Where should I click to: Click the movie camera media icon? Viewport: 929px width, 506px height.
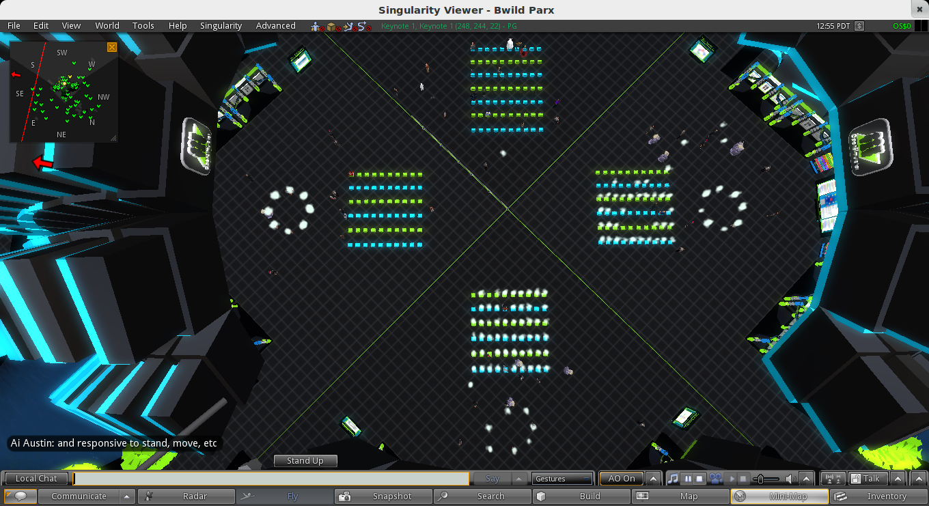coord(716,479)
